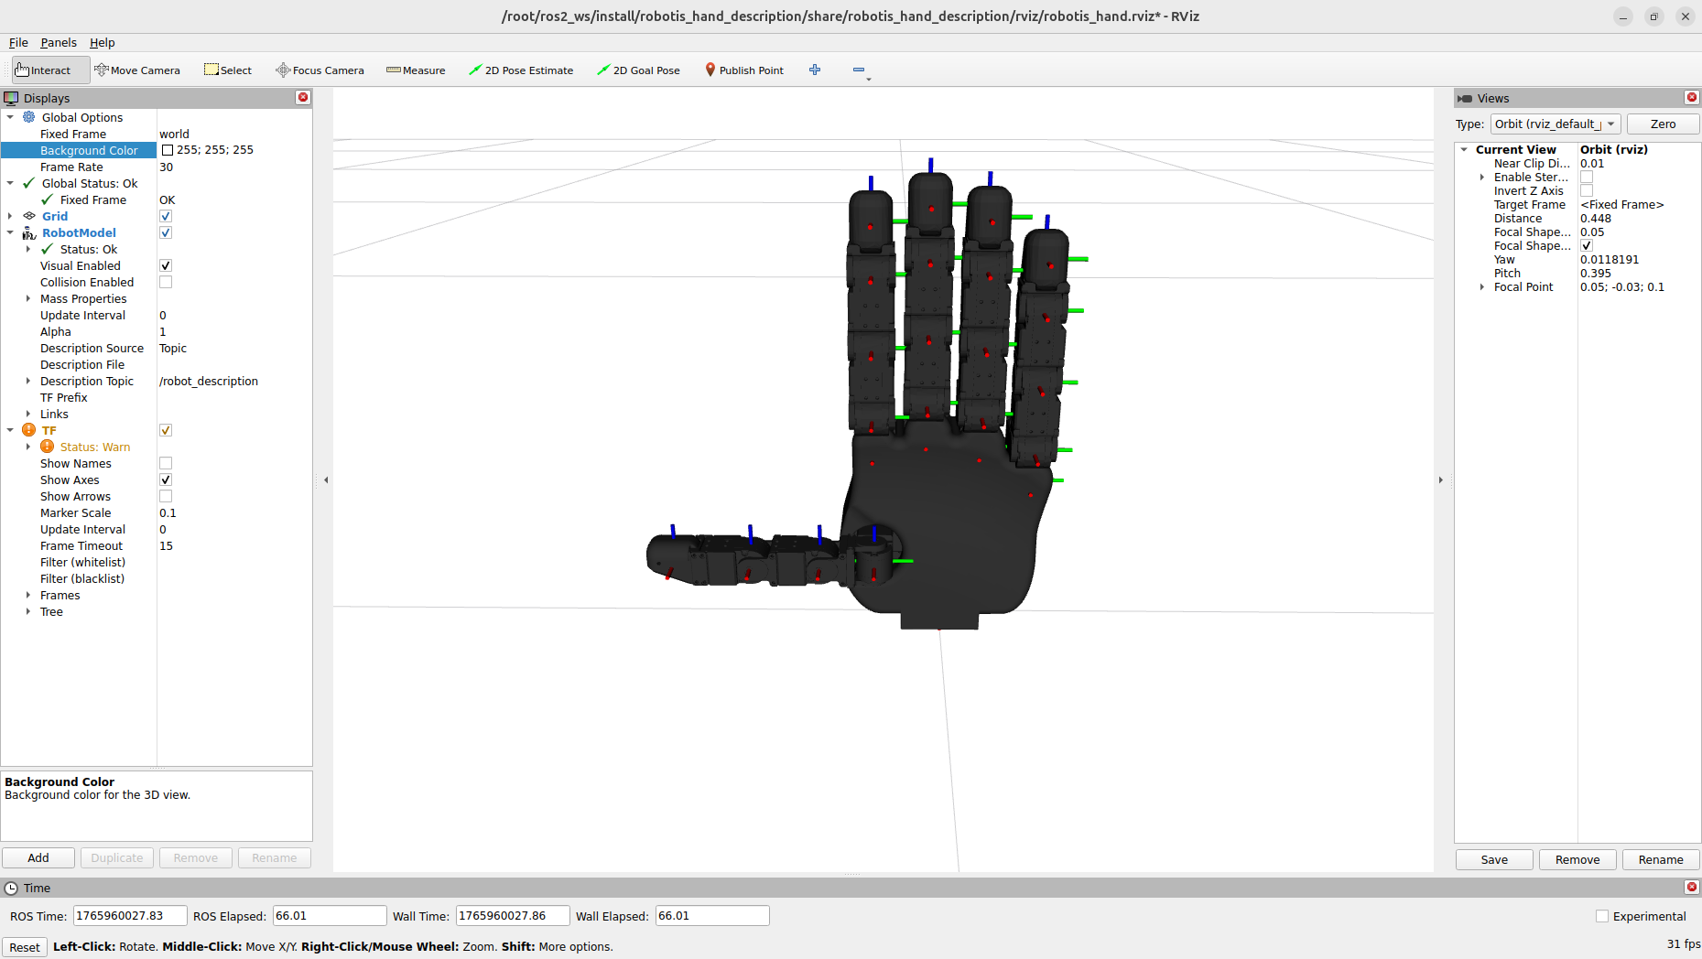Image resolution: width=1702 pixels, height=959 pixels.
Task: Select the Publish Point tool
Action: click(x=744, y=70)
